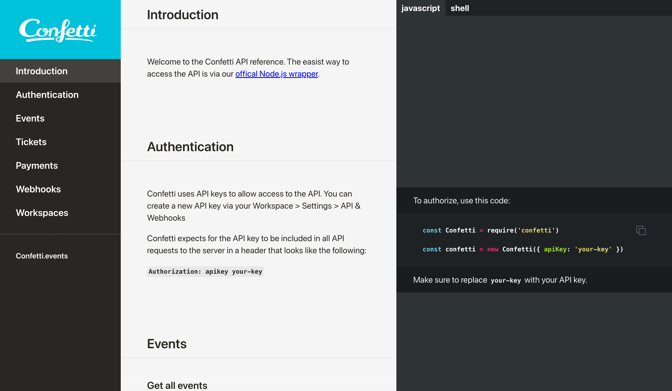Screen dimensions: 672x391
Task: Open Workspaces in the sidebar
Action: click(60, 213)
